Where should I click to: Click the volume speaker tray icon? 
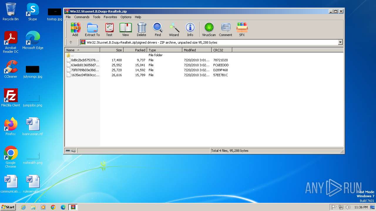coord(348,207)
